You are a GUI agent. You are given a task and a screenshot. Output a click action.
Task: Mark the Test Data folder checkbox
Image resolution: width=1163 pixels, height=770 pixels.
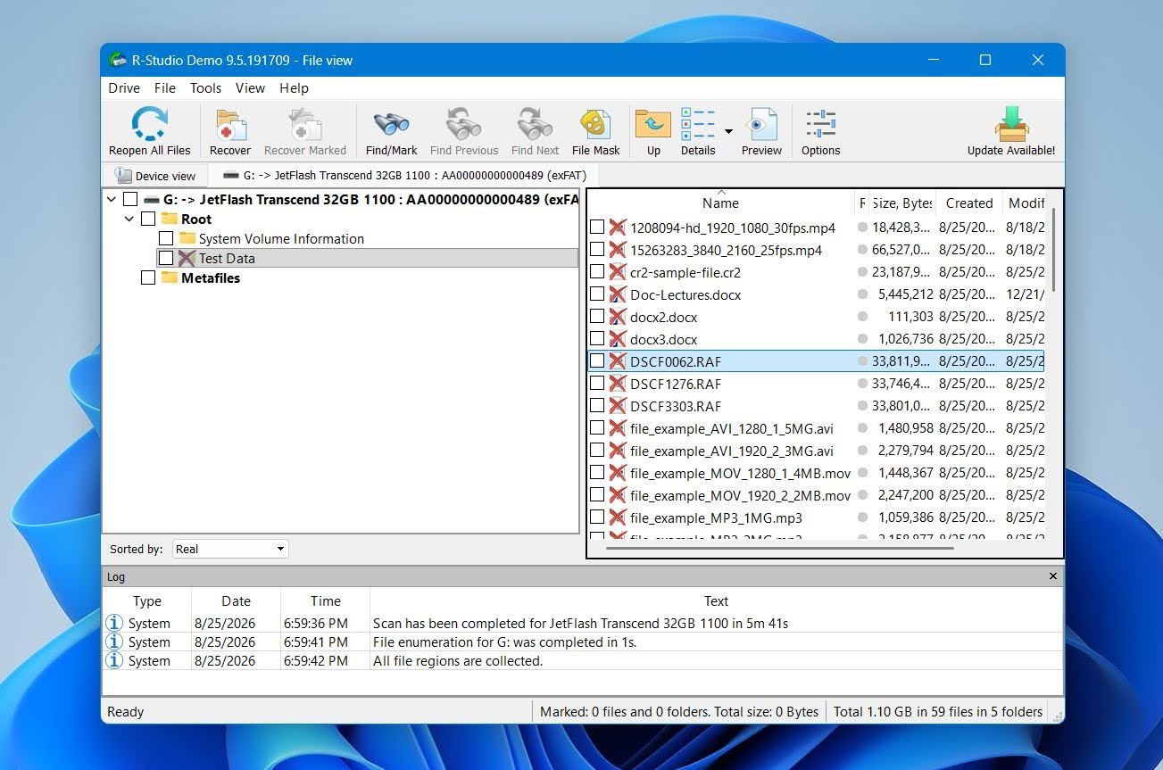[x=166, y=258]
